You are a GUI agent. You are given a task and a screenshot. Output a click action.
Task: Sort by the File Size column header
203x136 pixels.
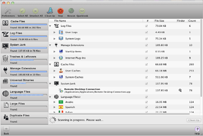coord(159,21)
